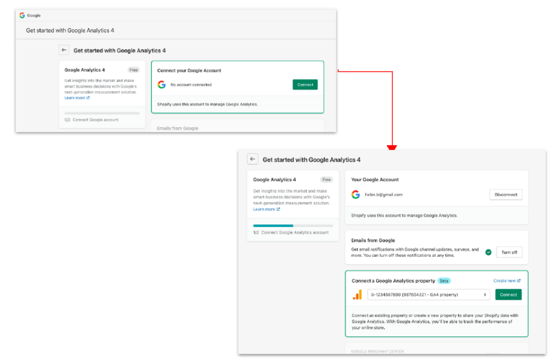The width and height of the screenshot is (557, 364).
Task: Disconnect the helen.b@gmail.com account
Action: click(x=506, y=194)
